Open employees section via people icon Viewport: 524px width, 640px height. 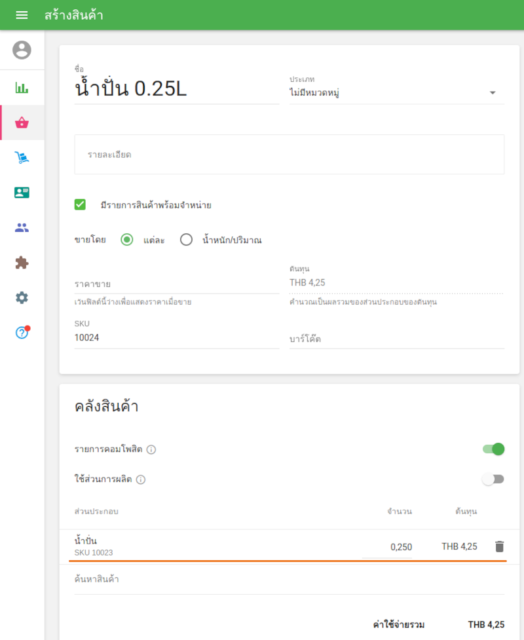[x=22, y=227]
